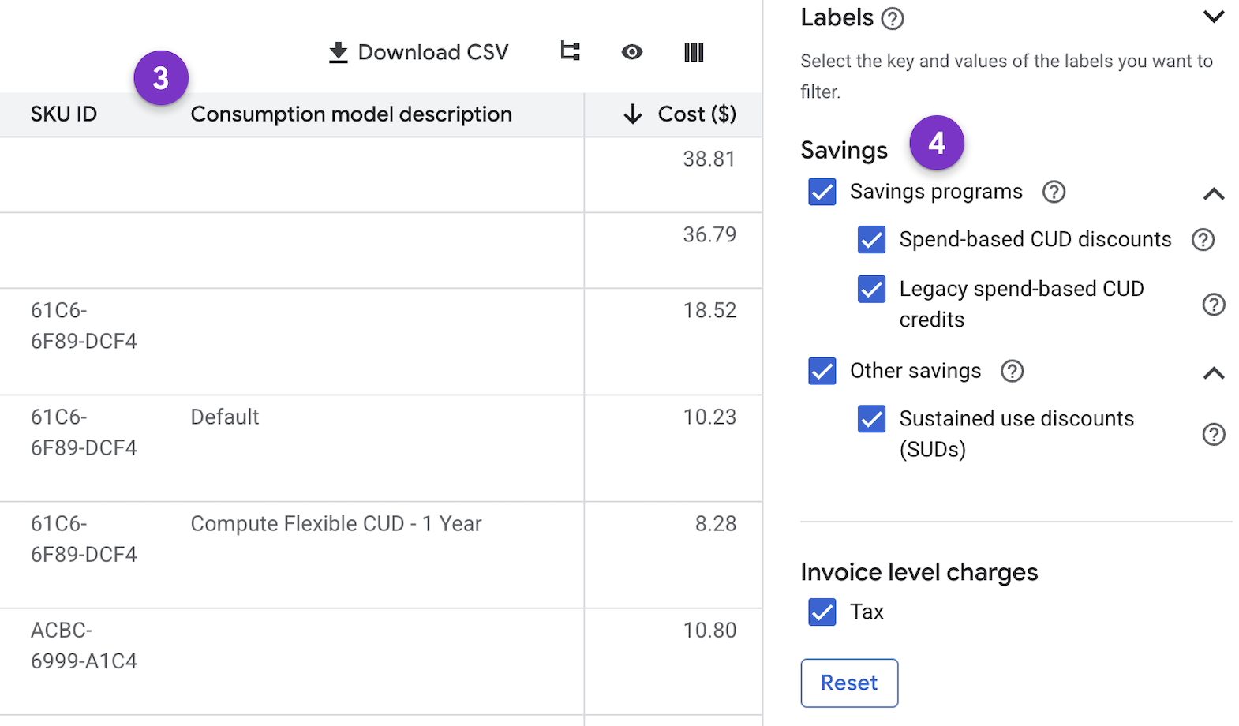Show help for Legacy spend-based CUD credits
Screen dimensions: 1239x726
(1213, 305)
